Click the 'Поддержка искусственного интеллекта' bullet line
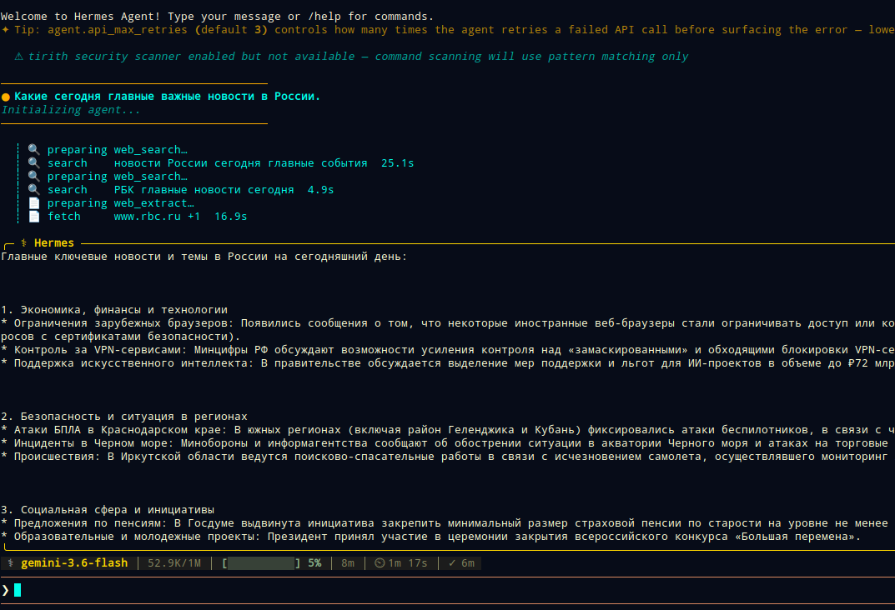 point(447,363)
